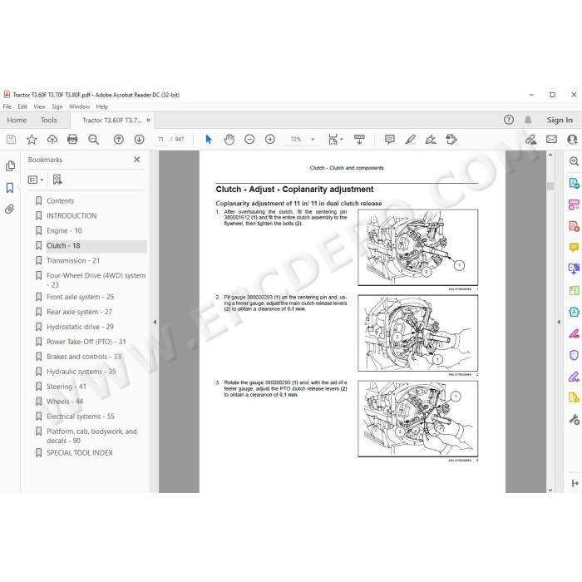Open the Attachments paperclip panel
Viewport: 582px width, 582px height.
(10, 210)
